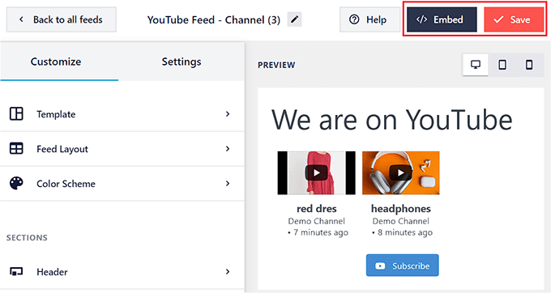This screenshot has width=551, height=293.
Task: Click the pencil edit icon beside feed name
Action: coord(294,19)
